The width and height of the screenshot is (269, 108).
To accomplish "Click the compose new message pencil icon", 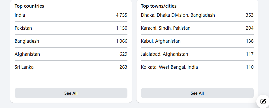I will [x=263, y=101].
